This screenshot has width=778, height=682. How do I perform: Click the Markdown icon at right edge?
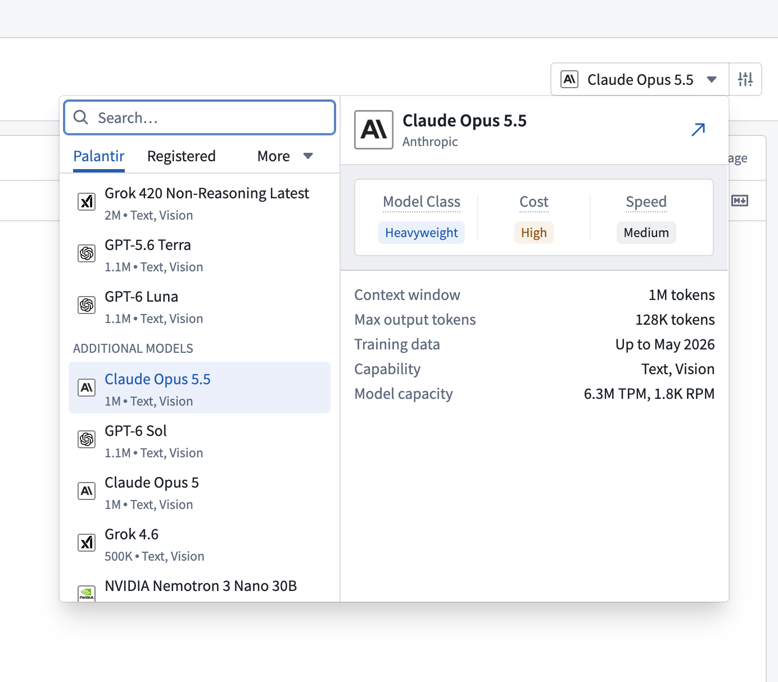740,201
